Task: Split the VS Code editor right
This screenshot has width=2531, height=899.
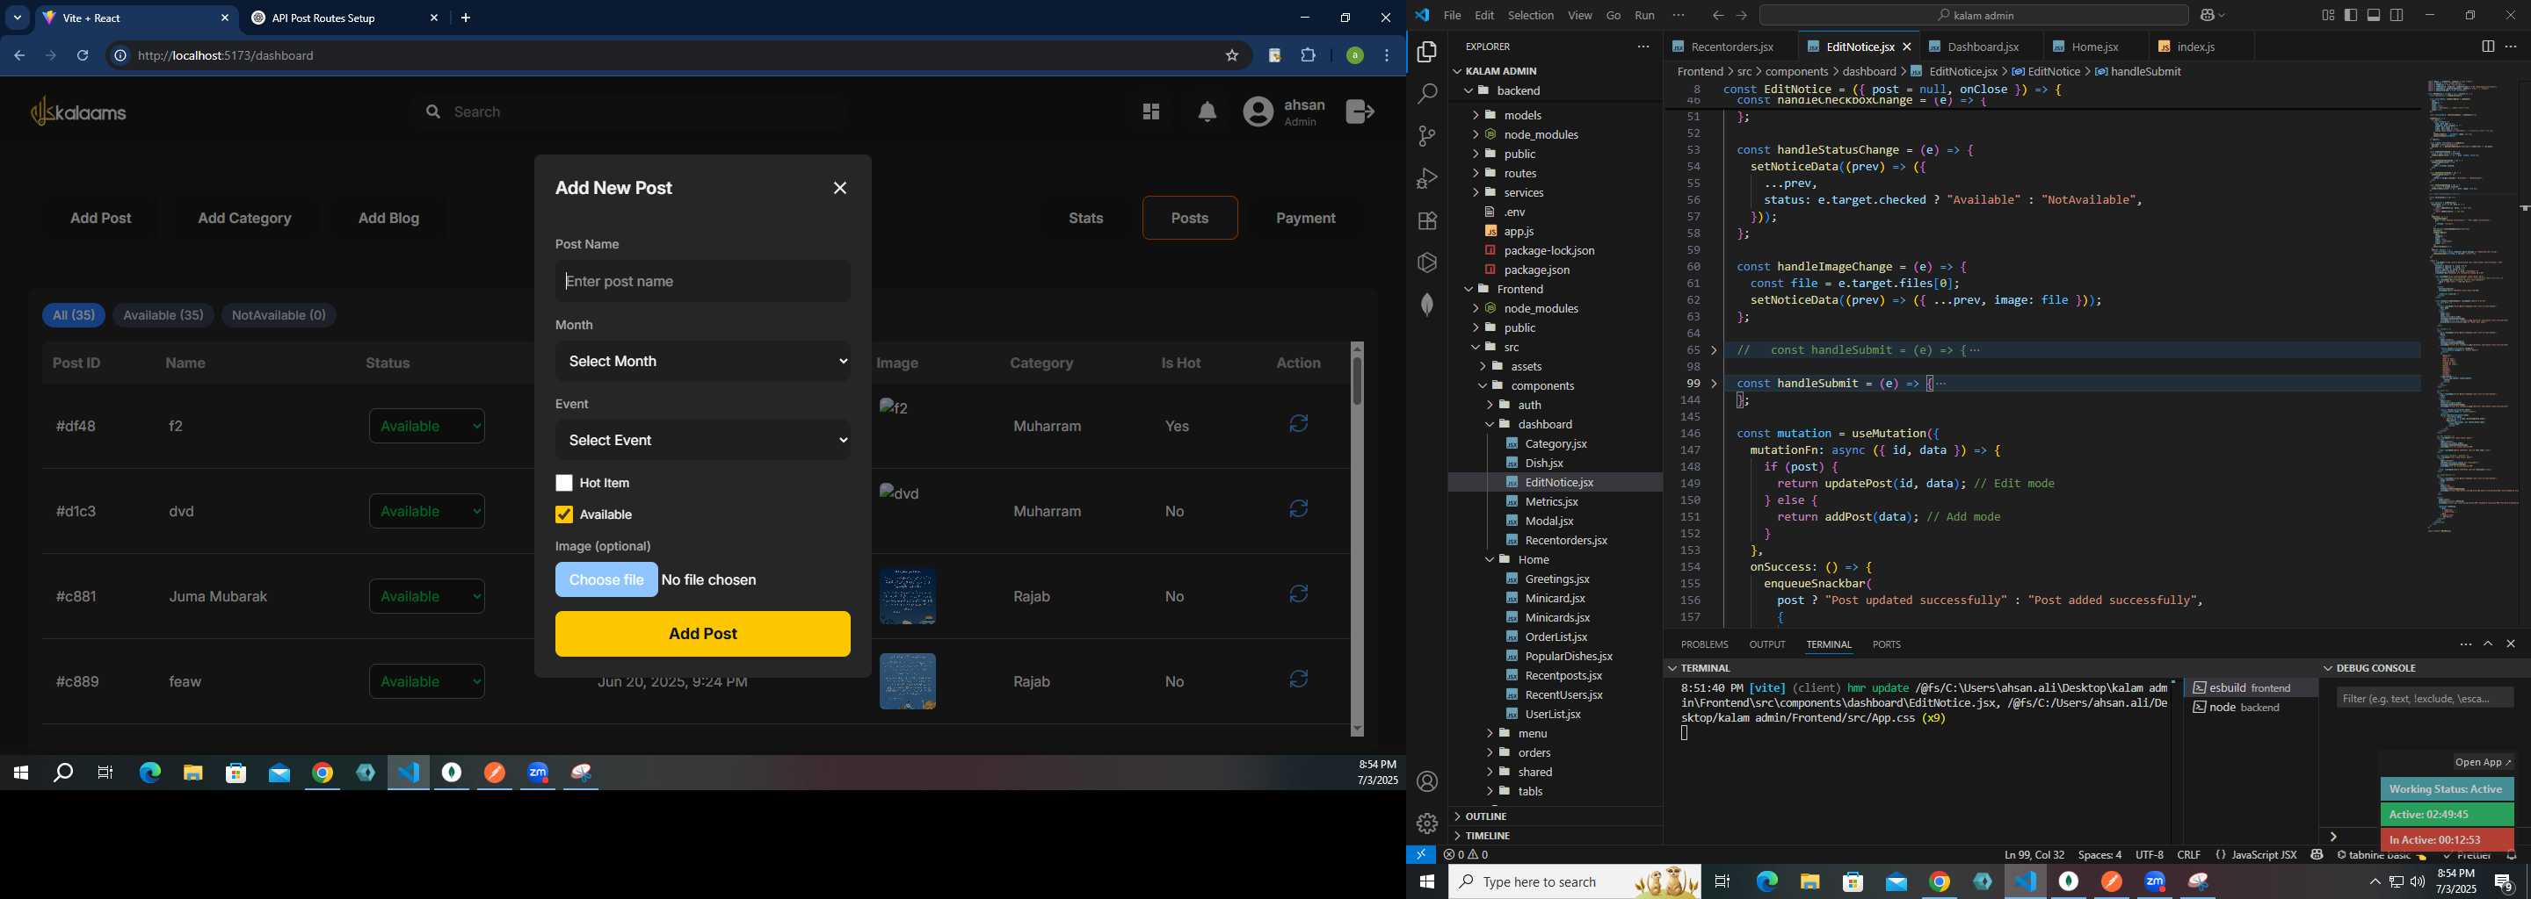Action: point(2487,47)
